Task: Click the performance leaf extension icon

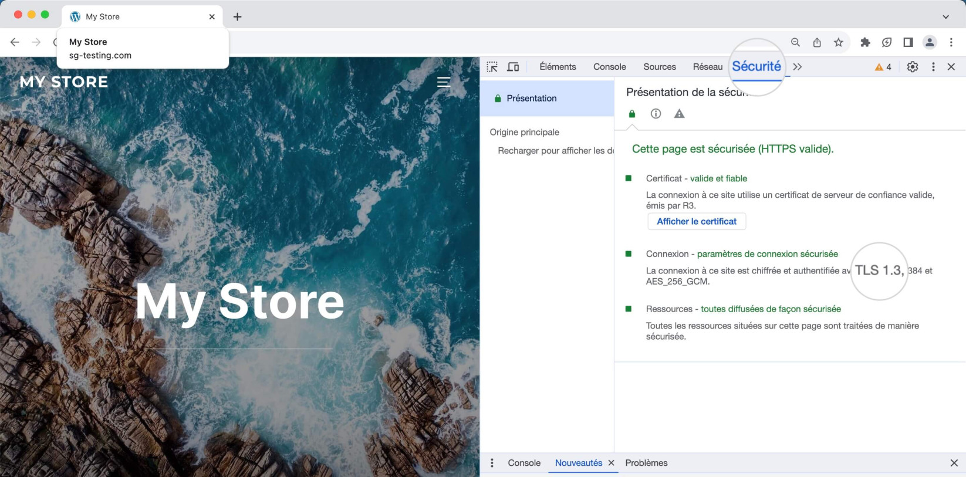Action: [x=887, y=42]
